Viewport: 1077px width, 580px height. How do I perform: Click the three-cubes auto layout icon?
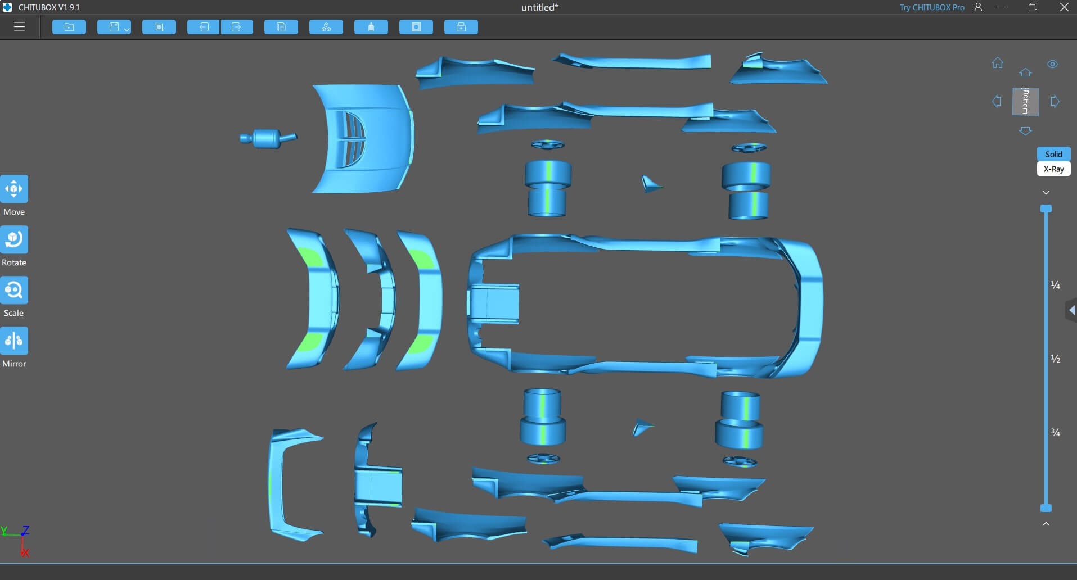tap(326, 27)
